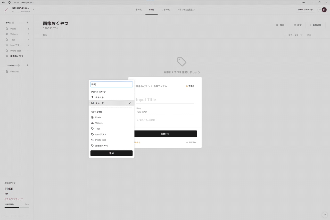Image resolution: width=330 pixels, height=220 pixels.
Task: Open the 下書き status dropdown
Action: point(190,86)
